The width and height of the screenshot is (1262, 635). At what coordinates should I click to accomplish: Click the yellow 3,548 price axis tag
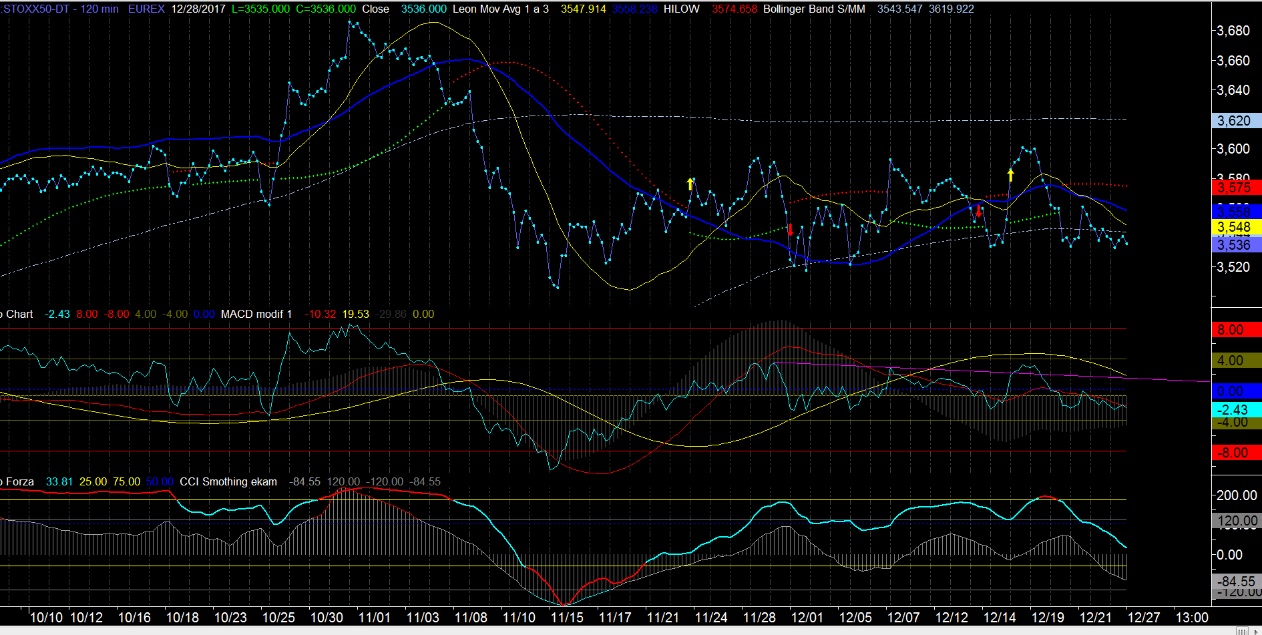[1236, 227]
